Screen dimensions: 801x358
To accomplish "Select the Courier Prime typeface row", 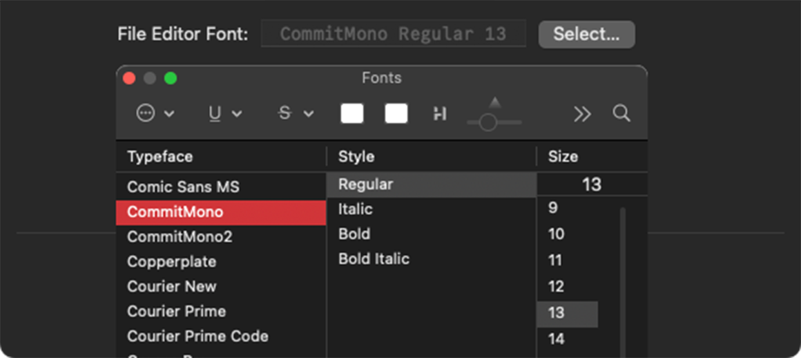I will tap(221, 312).
